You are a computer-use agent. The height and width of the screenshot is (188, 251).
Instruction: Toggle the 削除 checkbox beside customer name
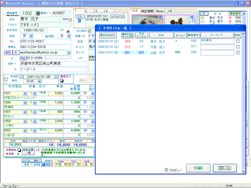click(x=70, y=20)
